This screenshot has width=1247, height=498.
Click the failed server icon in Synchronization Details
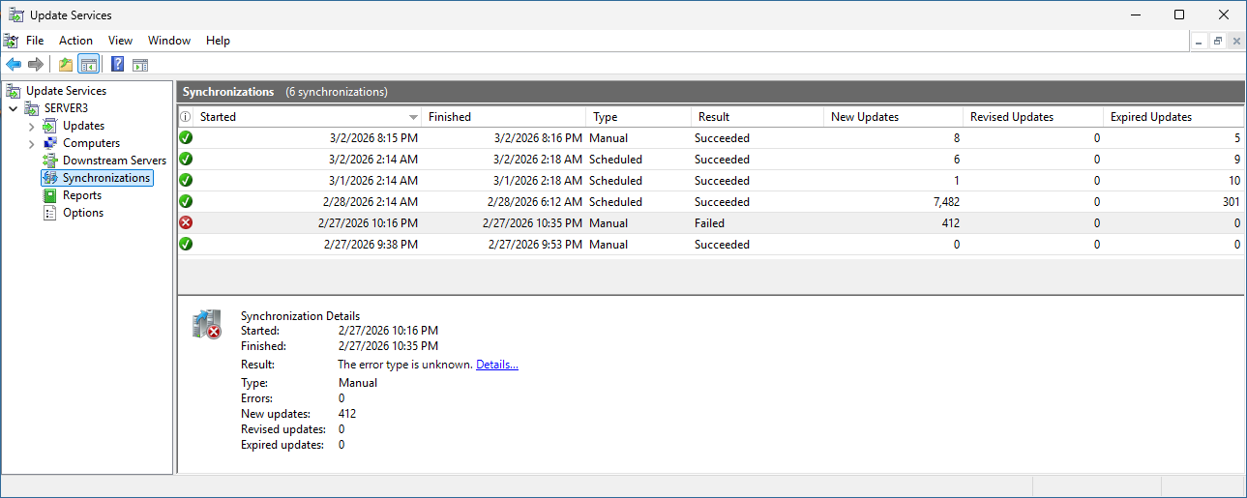click(x=206, y=325)
